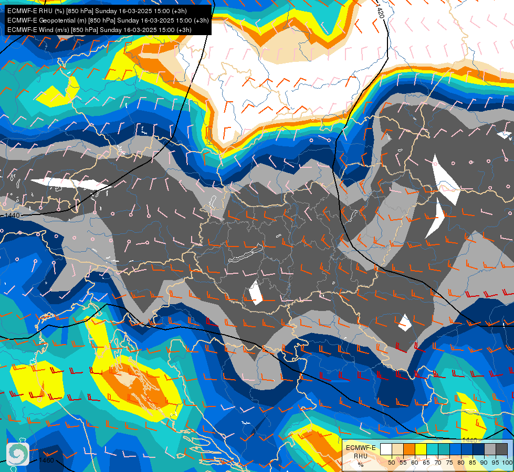This screenshot has width=514, height=472.
Task: Click the 'RHU' legend label
Action: click(x=361, y=456)
